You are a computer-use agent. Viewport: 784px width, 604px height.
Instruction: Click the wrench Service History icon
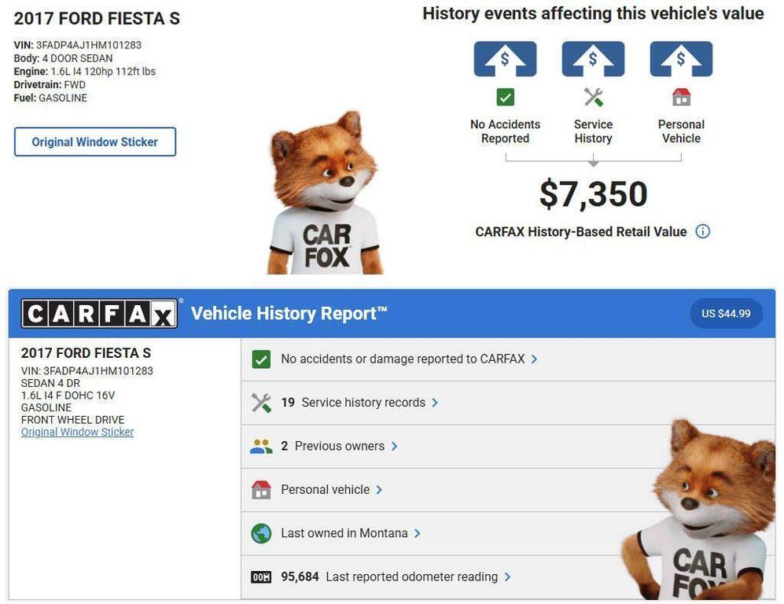(x=593, y=98)
